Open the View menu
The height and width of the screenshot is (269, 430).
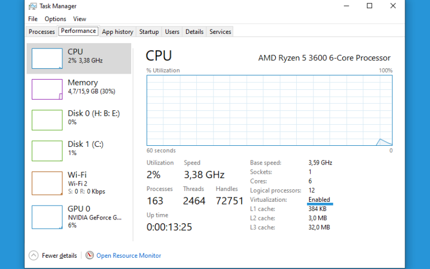[x=80, y=19]
